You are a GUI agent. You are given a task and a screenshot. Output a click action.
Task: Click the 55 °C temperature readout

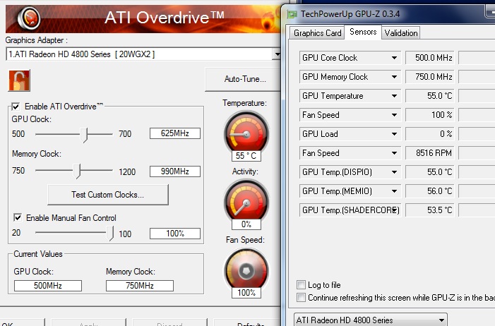point(246,155)
